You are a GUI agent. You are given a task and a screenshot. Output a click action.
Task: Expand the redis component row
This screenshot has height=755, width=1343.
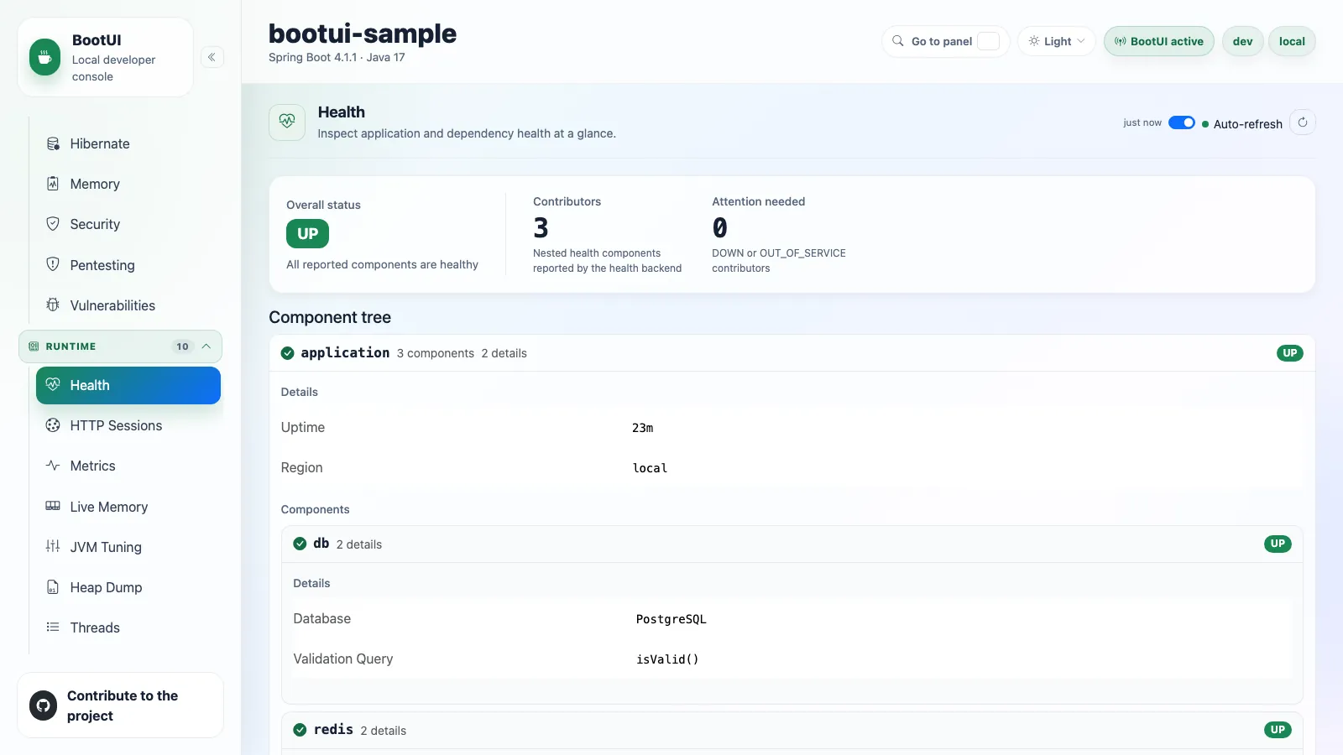click(792, 730)
